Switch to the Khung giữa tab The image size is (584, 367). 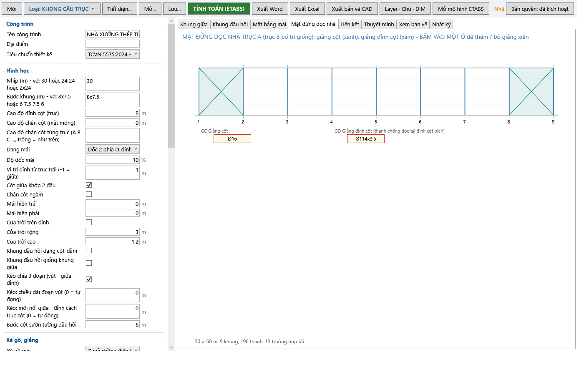tap(194, 25)
